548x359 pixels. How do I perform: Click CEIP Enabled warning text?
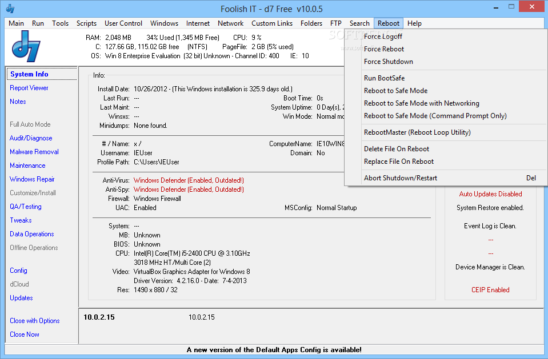click(490, 290)
